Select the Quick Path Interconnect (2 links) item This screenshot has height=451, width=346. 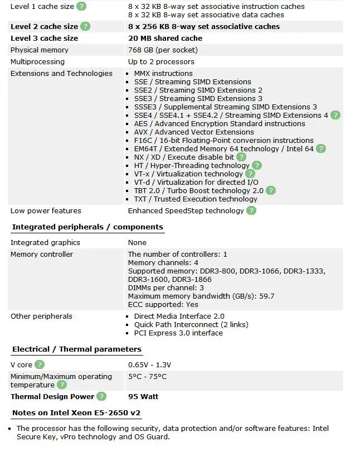[191, 324]
